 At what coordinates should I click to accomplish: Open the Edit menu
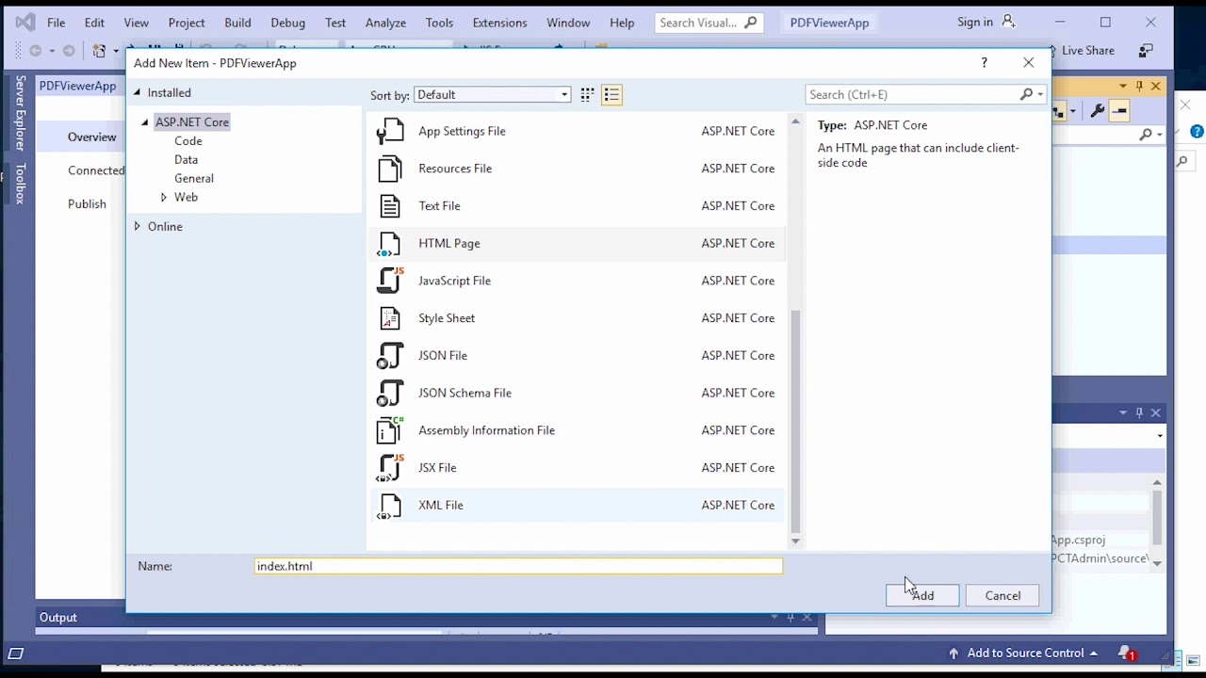tap(94, 23)
